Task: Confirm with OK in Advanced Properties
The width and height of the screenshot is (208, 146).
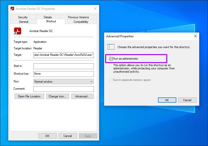Action: [167, 100]
